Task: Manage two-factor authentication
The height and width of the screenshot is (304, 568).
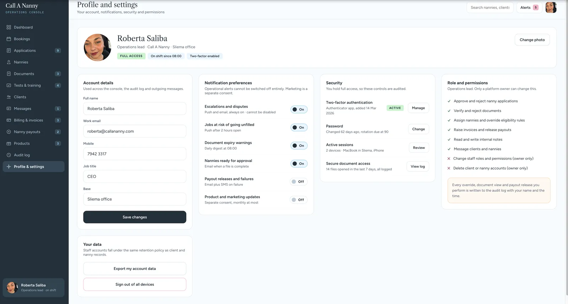Action: (418, 108)
